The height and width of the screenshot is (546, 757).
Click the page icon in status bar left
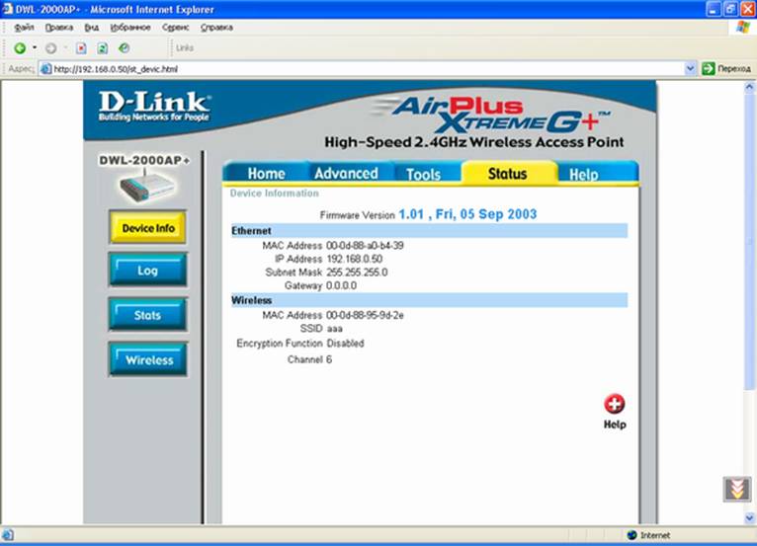[8, 535]
